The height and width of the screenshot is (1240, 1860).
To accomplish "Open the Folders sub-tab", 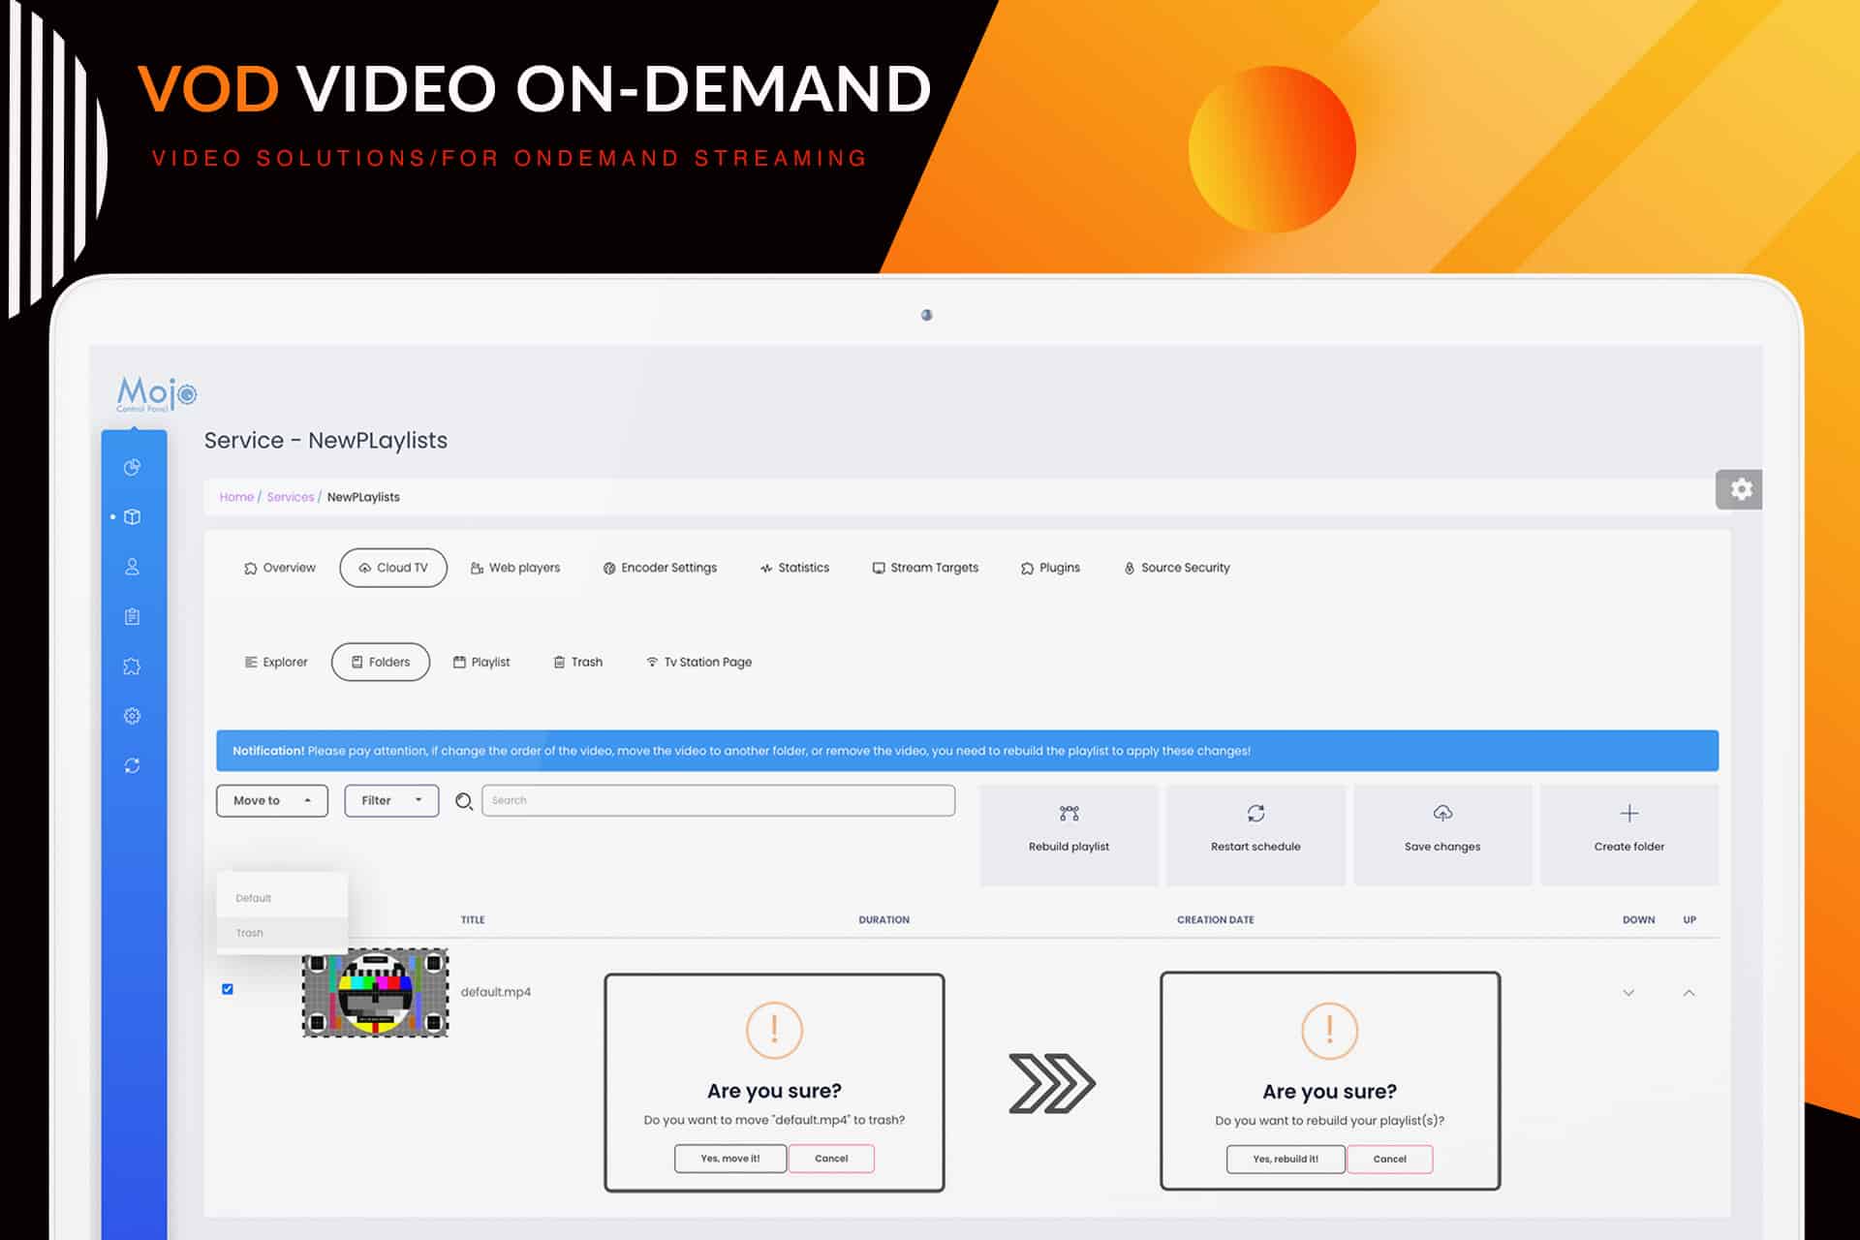I will click(x=381, y=663).
